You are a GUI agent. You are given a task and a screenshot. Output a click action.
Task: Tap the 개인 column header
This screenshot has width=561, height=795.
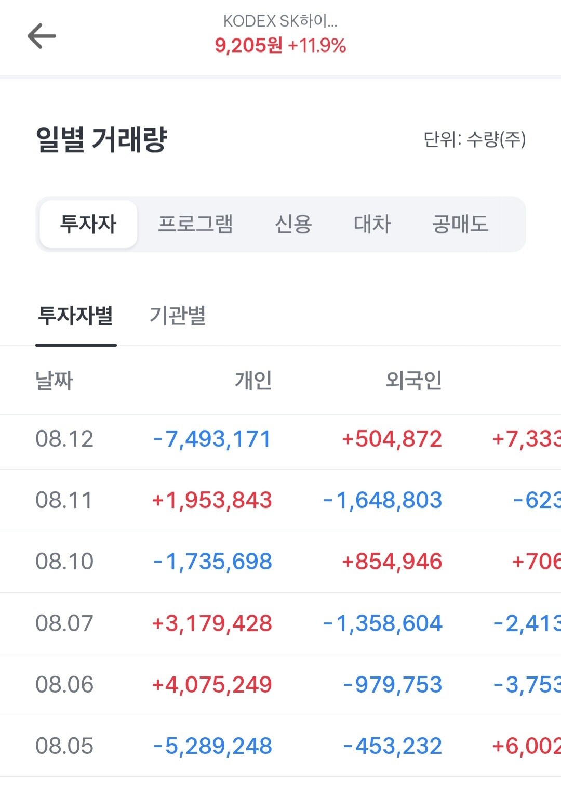253,380
